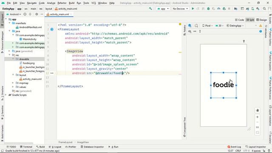Zoom in the preview with plus button
Screen dimensions: 272x153
[x=258, y=117]
